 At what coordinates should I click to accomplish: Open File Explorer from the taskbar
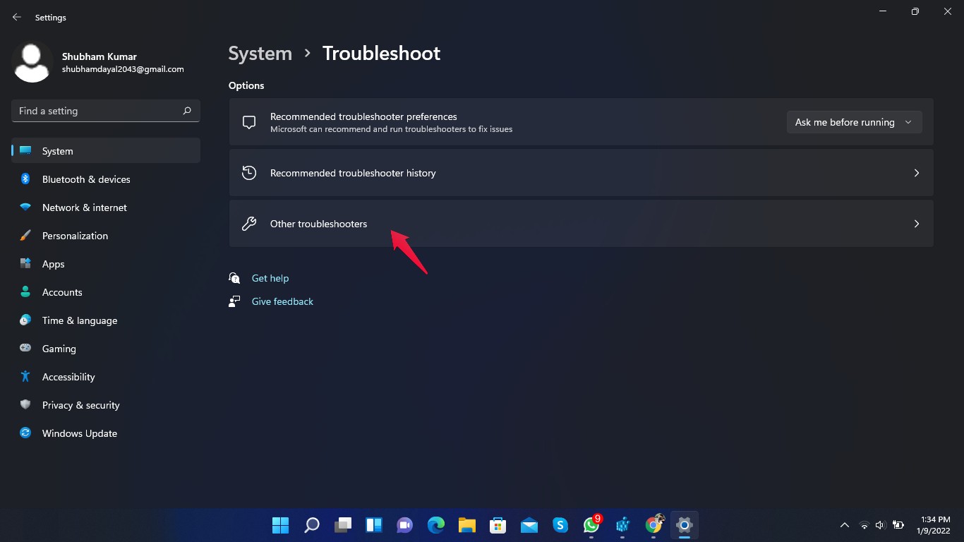point(466,525)
